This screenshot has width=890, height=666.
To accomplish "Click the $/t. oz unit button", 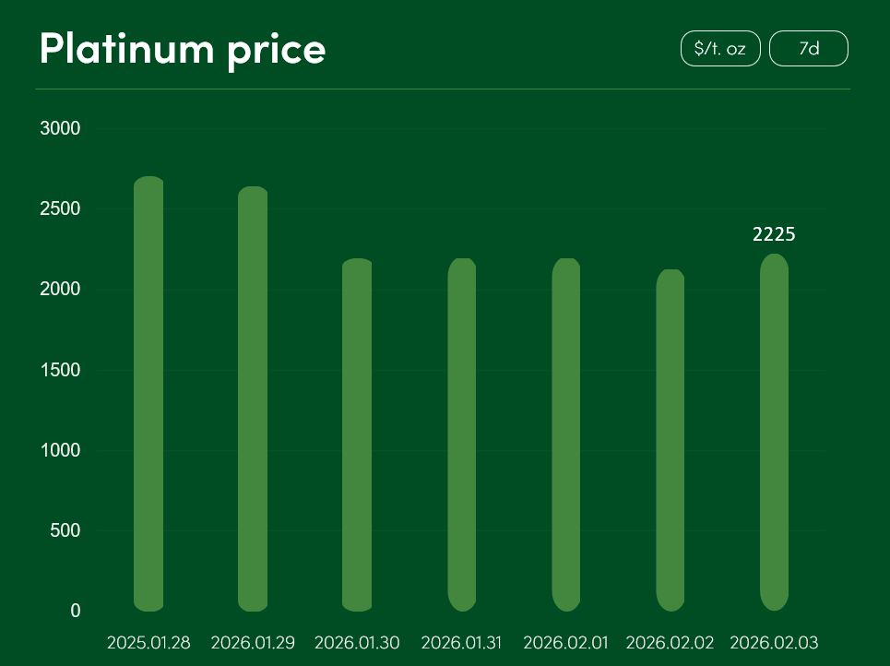I will click(720, 49).
